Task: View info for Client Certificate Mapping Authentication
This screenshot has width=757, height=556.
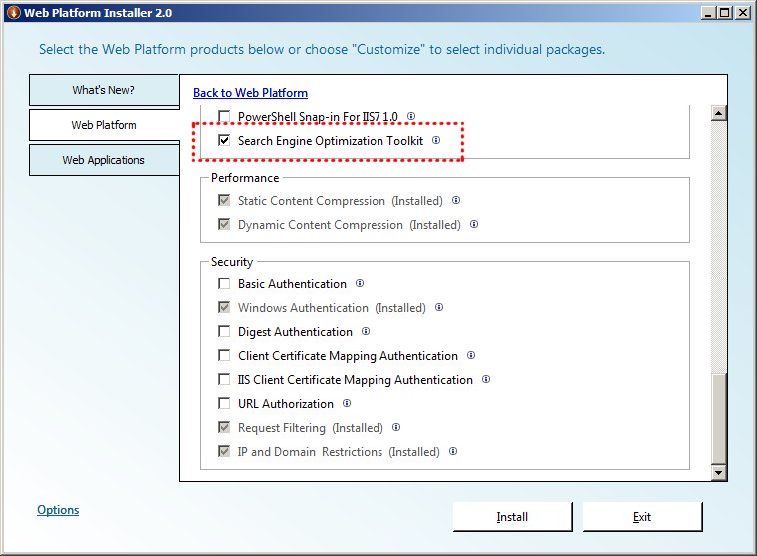Action: 471,355
